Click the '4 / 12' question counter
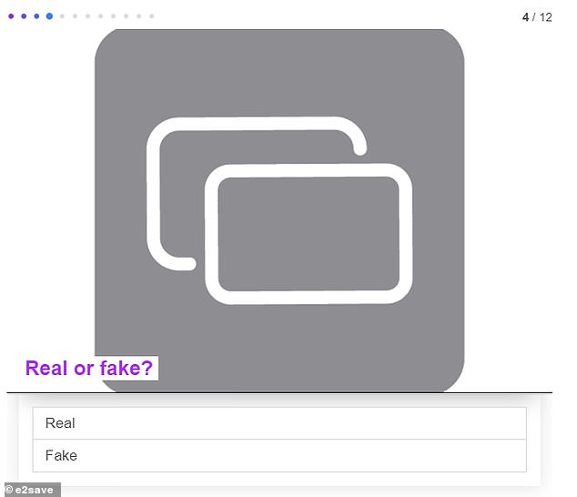 point(537,17)
